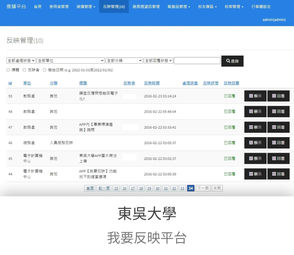This screenshot has height=255, width=294.
Task: Expand the 校友專區 menu
Action: [208, 7]
